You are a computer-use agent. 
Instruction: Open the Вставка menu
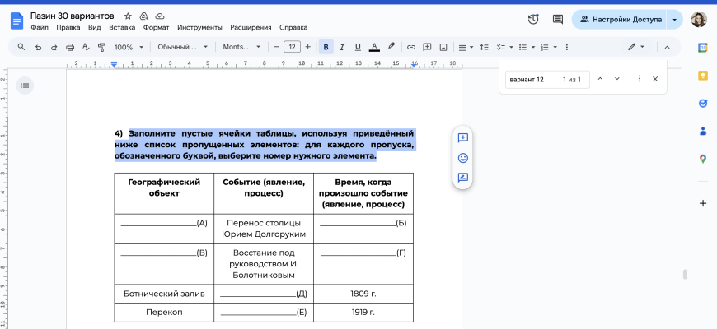pyautogui.click(x=123, y=27)
